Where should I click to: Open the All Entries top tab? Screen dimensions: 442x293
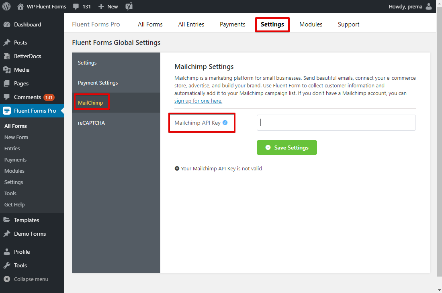[x=191, y=24]
